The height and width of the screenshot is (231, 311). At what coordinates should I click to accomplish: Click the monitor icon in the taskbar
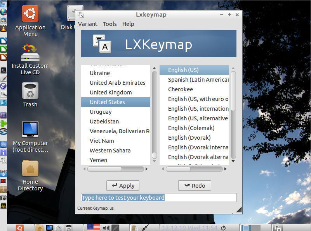[49, 228]
